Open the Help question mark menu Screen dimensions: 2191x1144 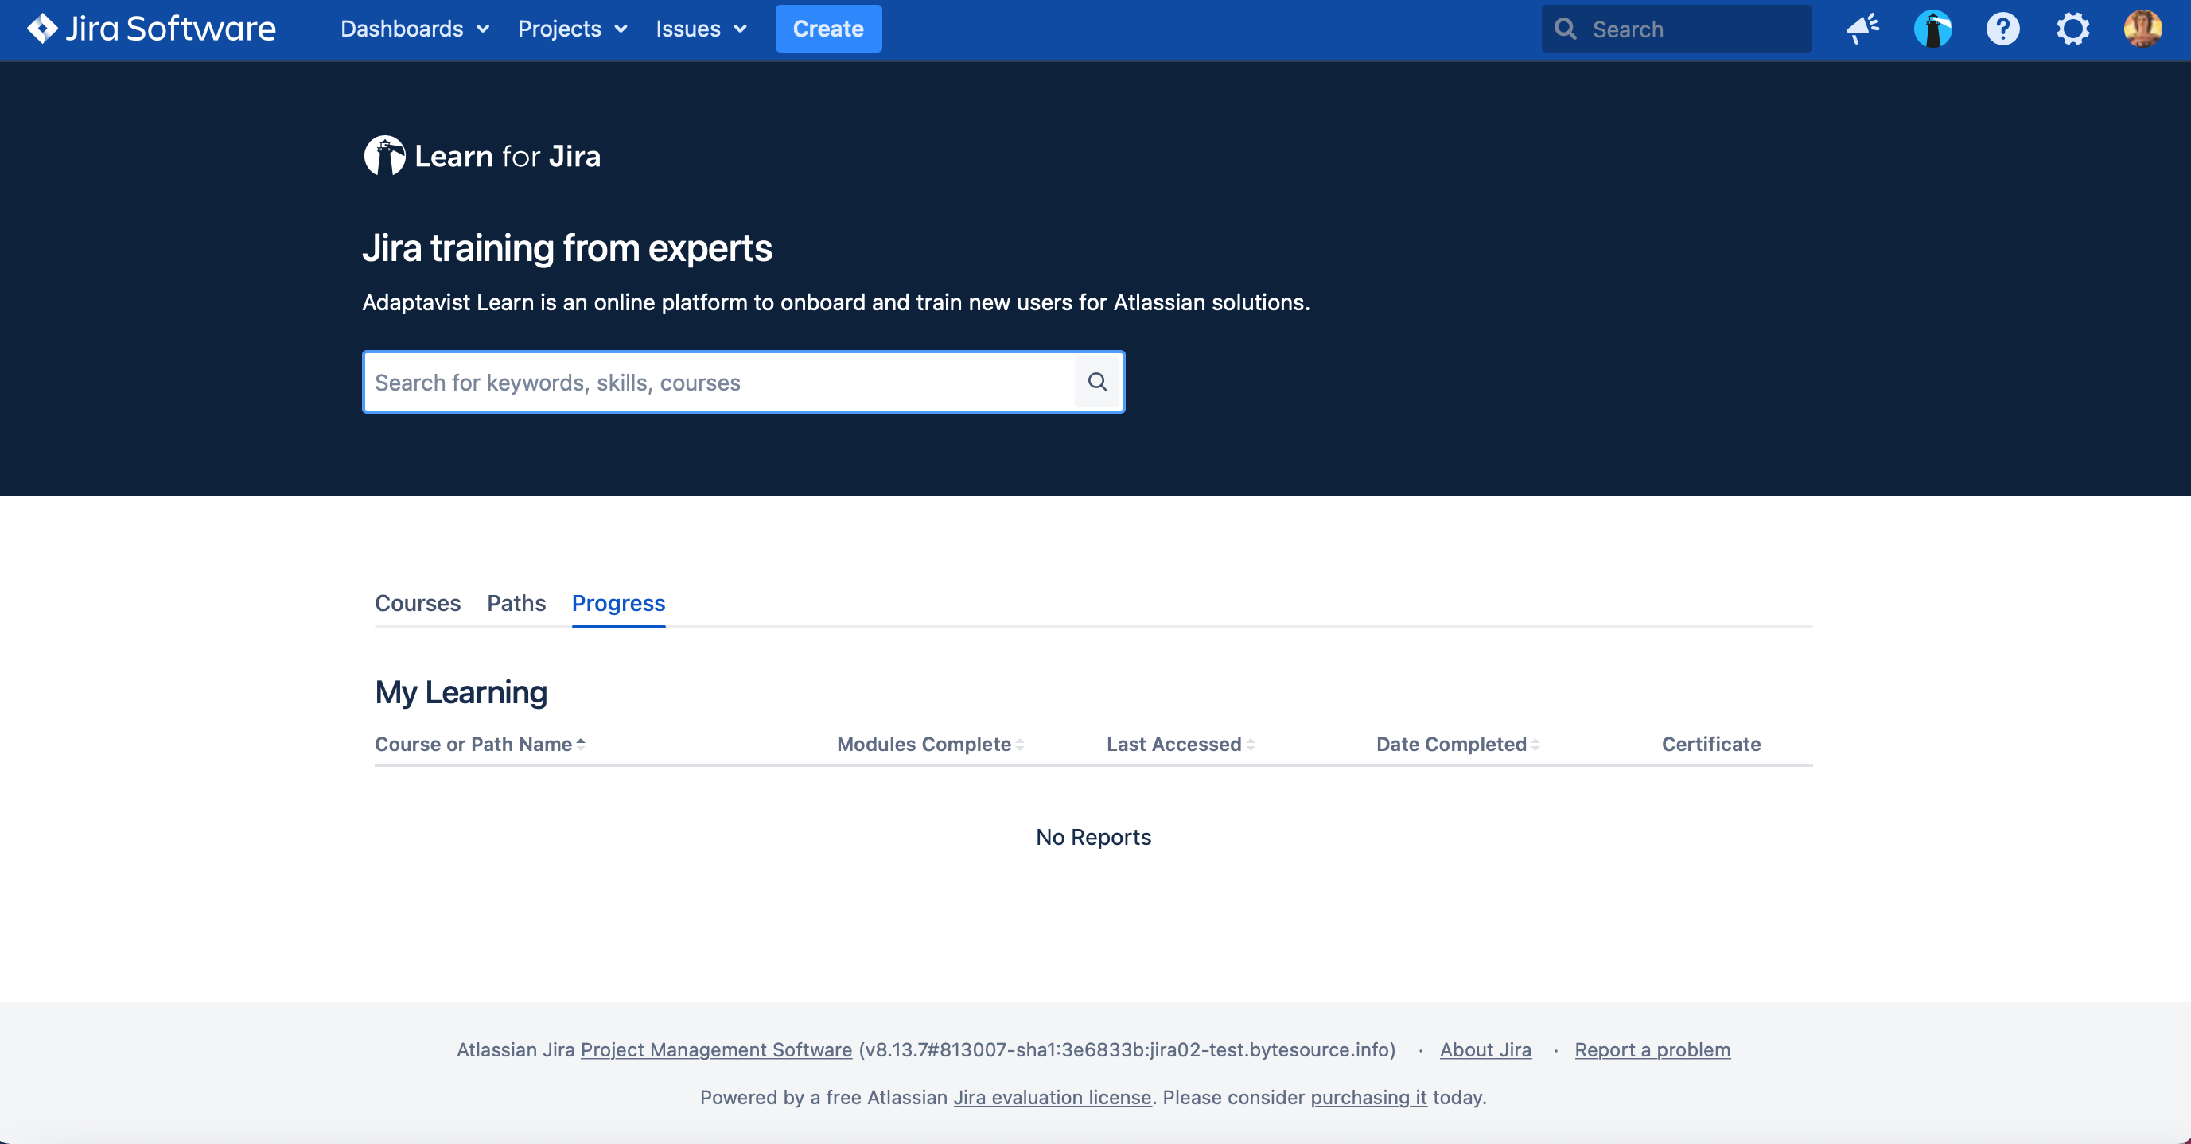coord(2003,29)
